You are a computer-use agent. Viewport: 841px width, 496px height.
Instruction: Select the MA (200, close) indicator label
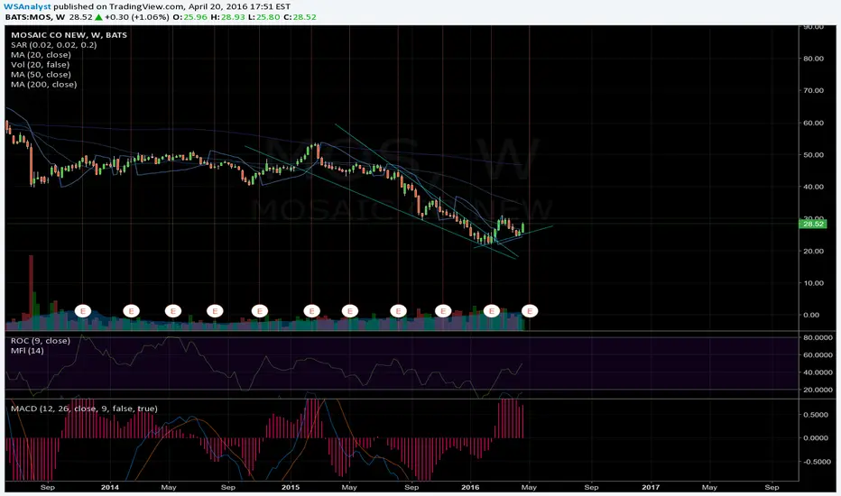(43, 84)
